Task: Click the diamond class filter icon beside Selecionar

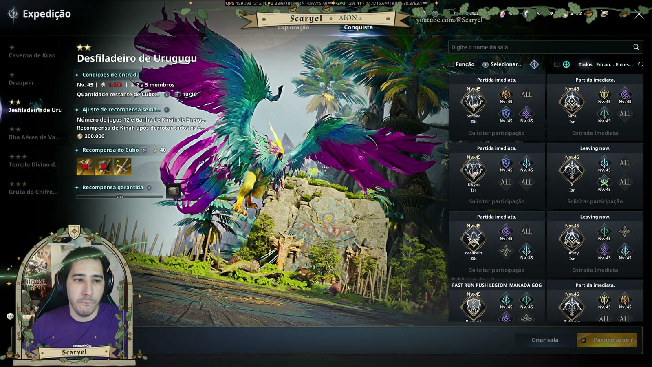Action: (534, 64)
